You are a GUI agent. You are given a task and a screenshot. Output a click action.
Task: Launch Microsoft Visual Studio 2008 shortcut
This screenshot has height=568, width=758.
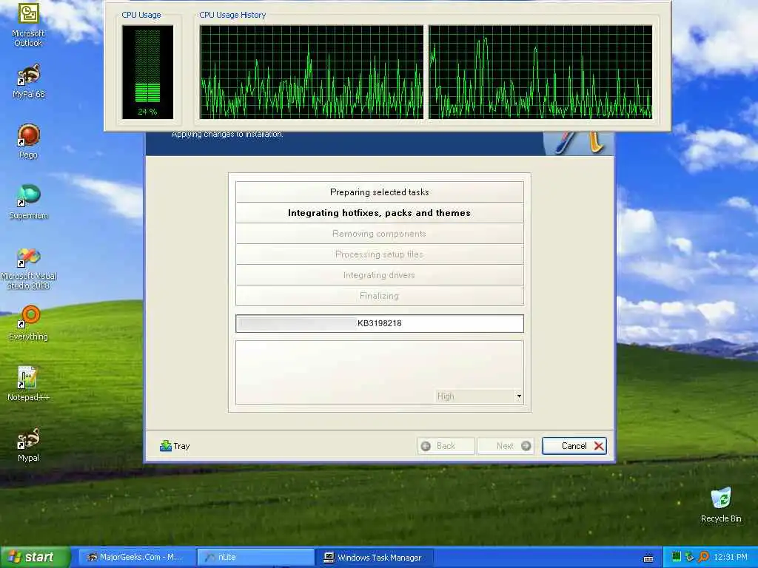[29, 268]
